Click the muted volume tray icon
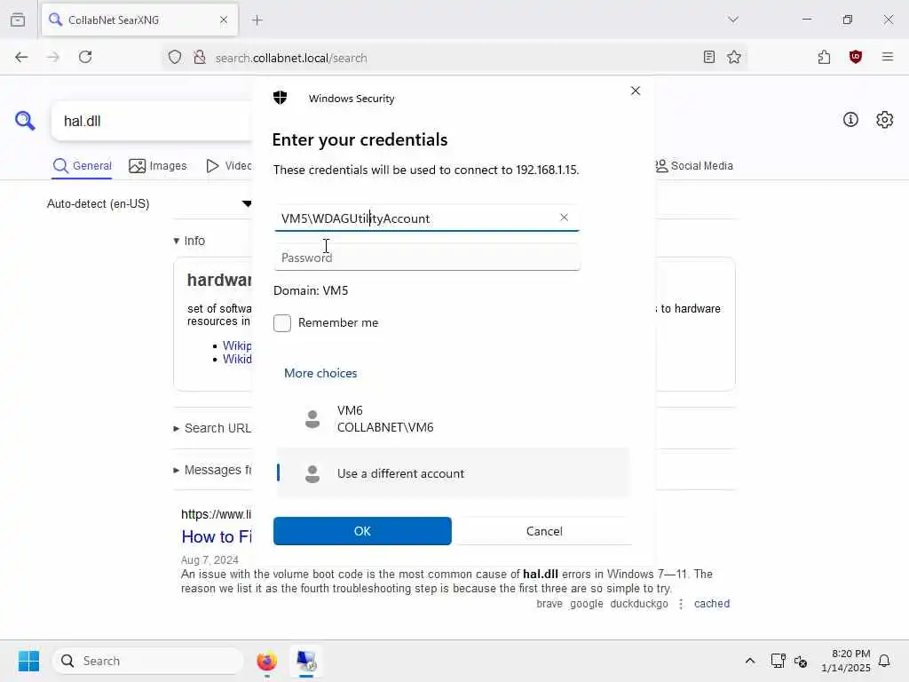This screenshot has height=682, width=909. [801, 661]
